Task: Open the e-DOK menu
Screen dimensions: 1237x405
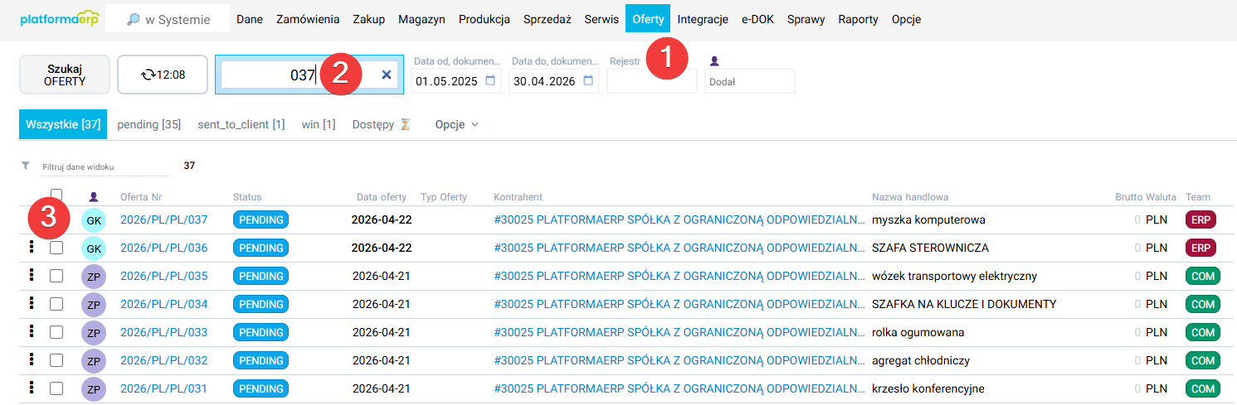Action: (x=757, y=19)
